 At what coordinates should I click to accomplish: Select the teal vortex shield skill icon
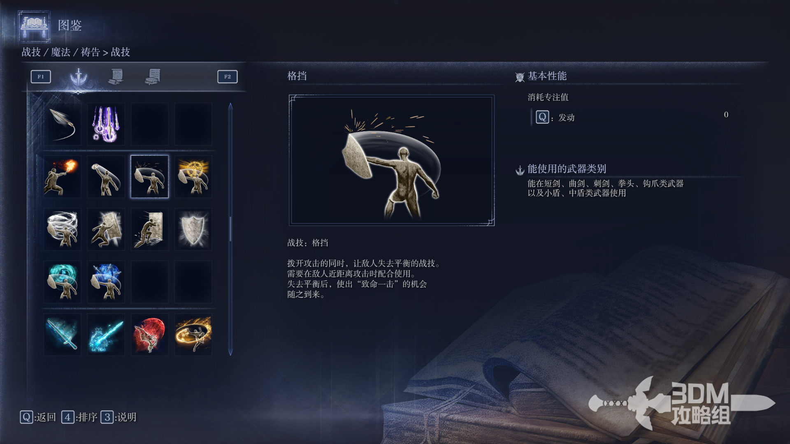click(x=63, y=282)
